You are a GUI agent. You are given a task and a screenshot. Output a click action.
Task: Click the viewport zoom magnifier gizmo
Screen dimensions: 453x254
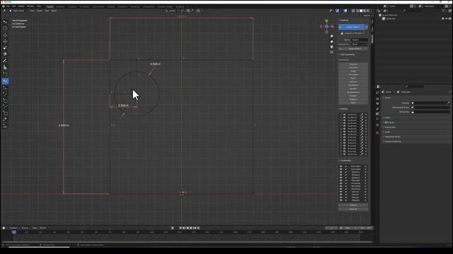click(332, 36)
